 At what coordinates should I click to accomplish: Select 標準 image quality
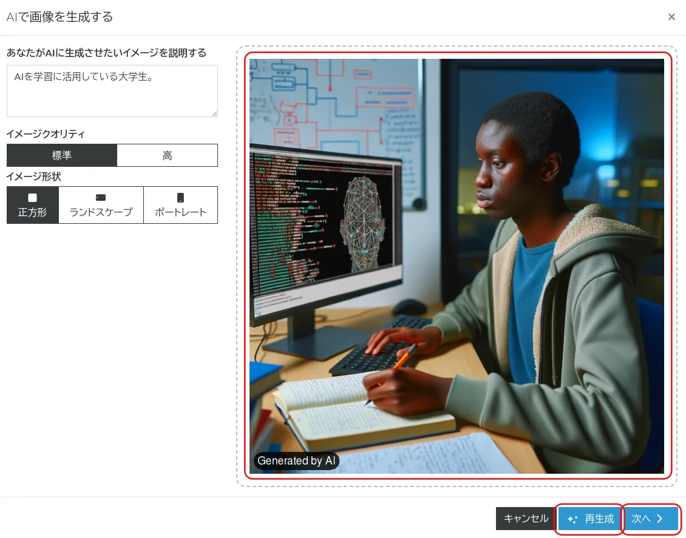(x=62, y=155)
